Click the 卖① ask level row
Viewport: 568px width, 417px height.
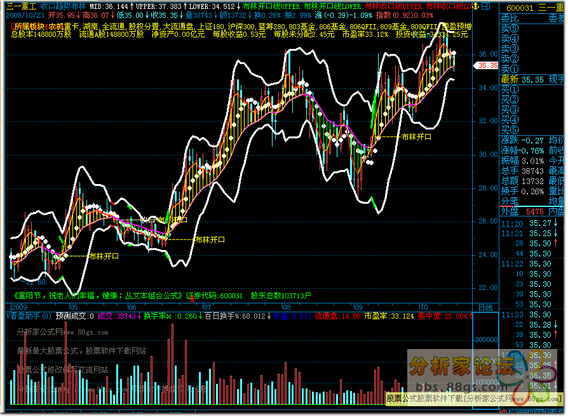click(x=510, y=69)
